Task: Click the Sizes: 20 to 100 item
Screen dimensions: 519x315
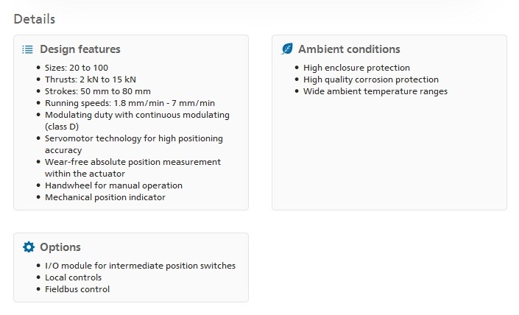Action: point(77,68)
